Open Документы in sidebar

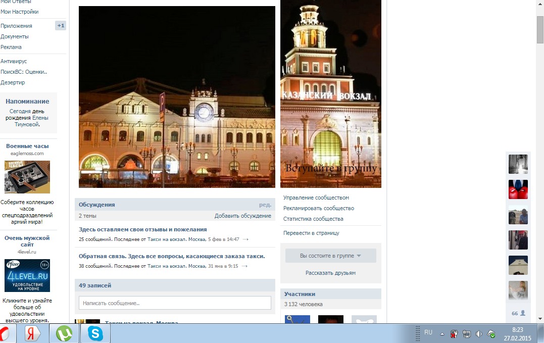[x=15, y=36]
